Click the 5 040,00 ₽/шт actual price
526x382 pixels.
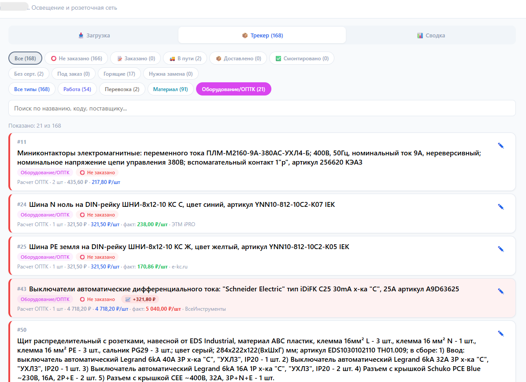(163, 309)
